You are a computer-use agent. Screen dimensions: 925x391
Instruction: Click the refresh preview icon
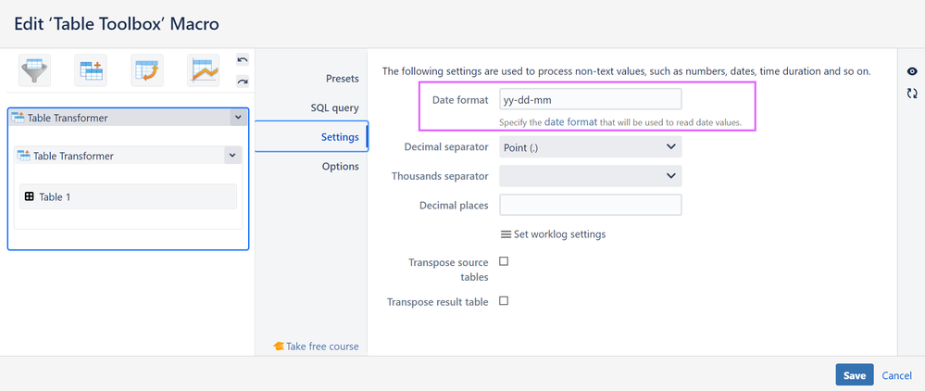(x=912, y=94)
